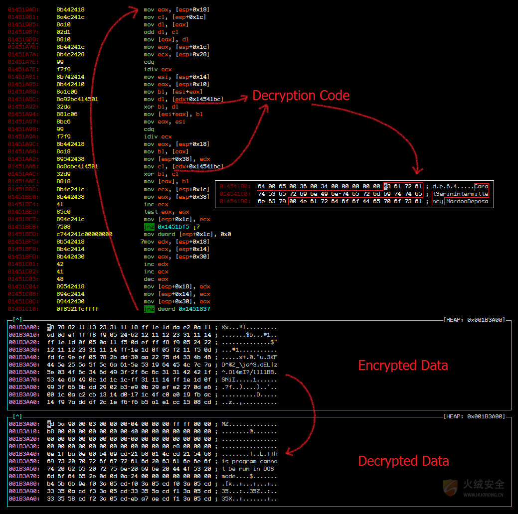This screenshot has width=518, height=514.
Task: Click the highlighted cursor byte in the encrypted panel
Action: 49,328
